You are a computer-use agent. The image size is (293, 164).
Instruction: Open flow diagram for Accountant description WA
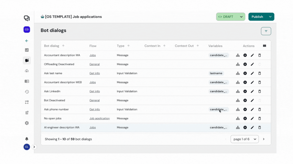pyautogui.click(x=238, y=55)
